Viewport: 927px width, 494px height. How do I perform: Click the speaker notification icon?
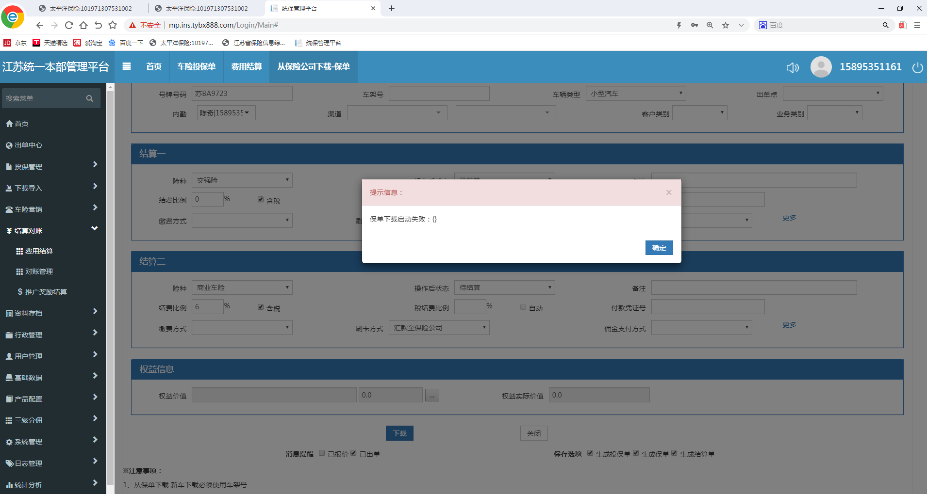click(x=793, y=67)
